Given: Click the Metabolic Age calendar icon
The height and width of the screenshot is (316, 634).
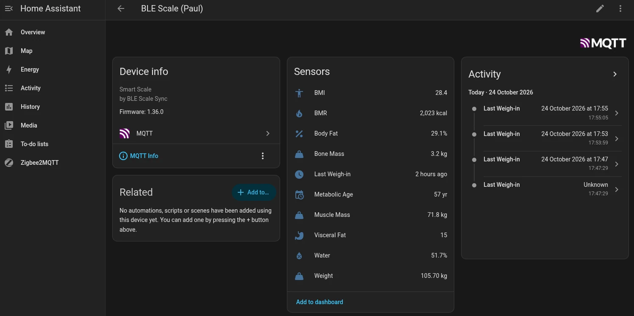Looking at the screenshot, I should (x=299, y=194).
